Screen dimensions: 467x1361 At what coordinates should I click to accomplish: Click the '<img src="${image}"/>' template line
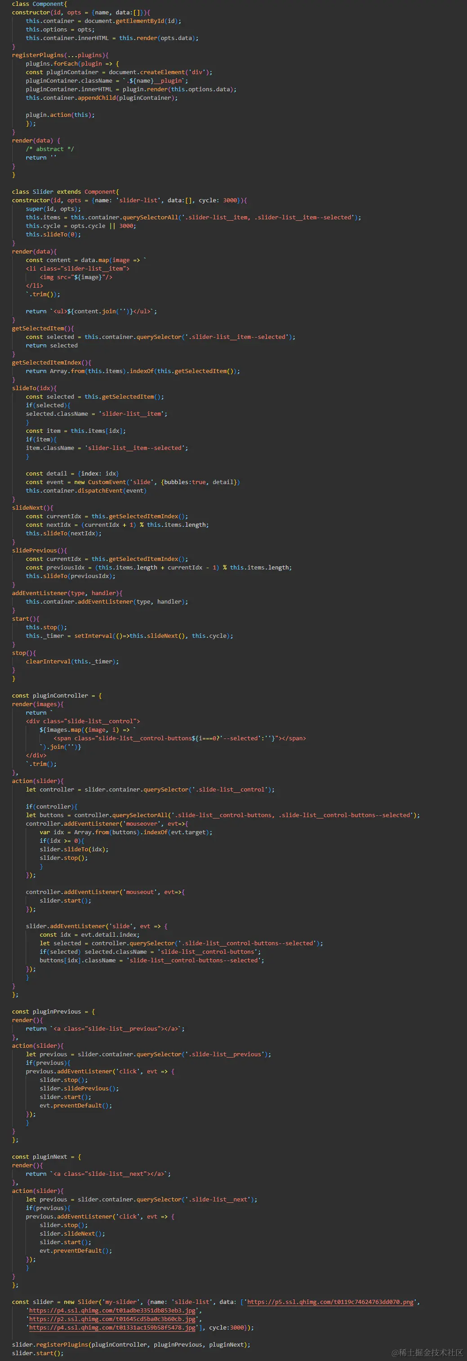pyautogui.click(x=76, y=277)
